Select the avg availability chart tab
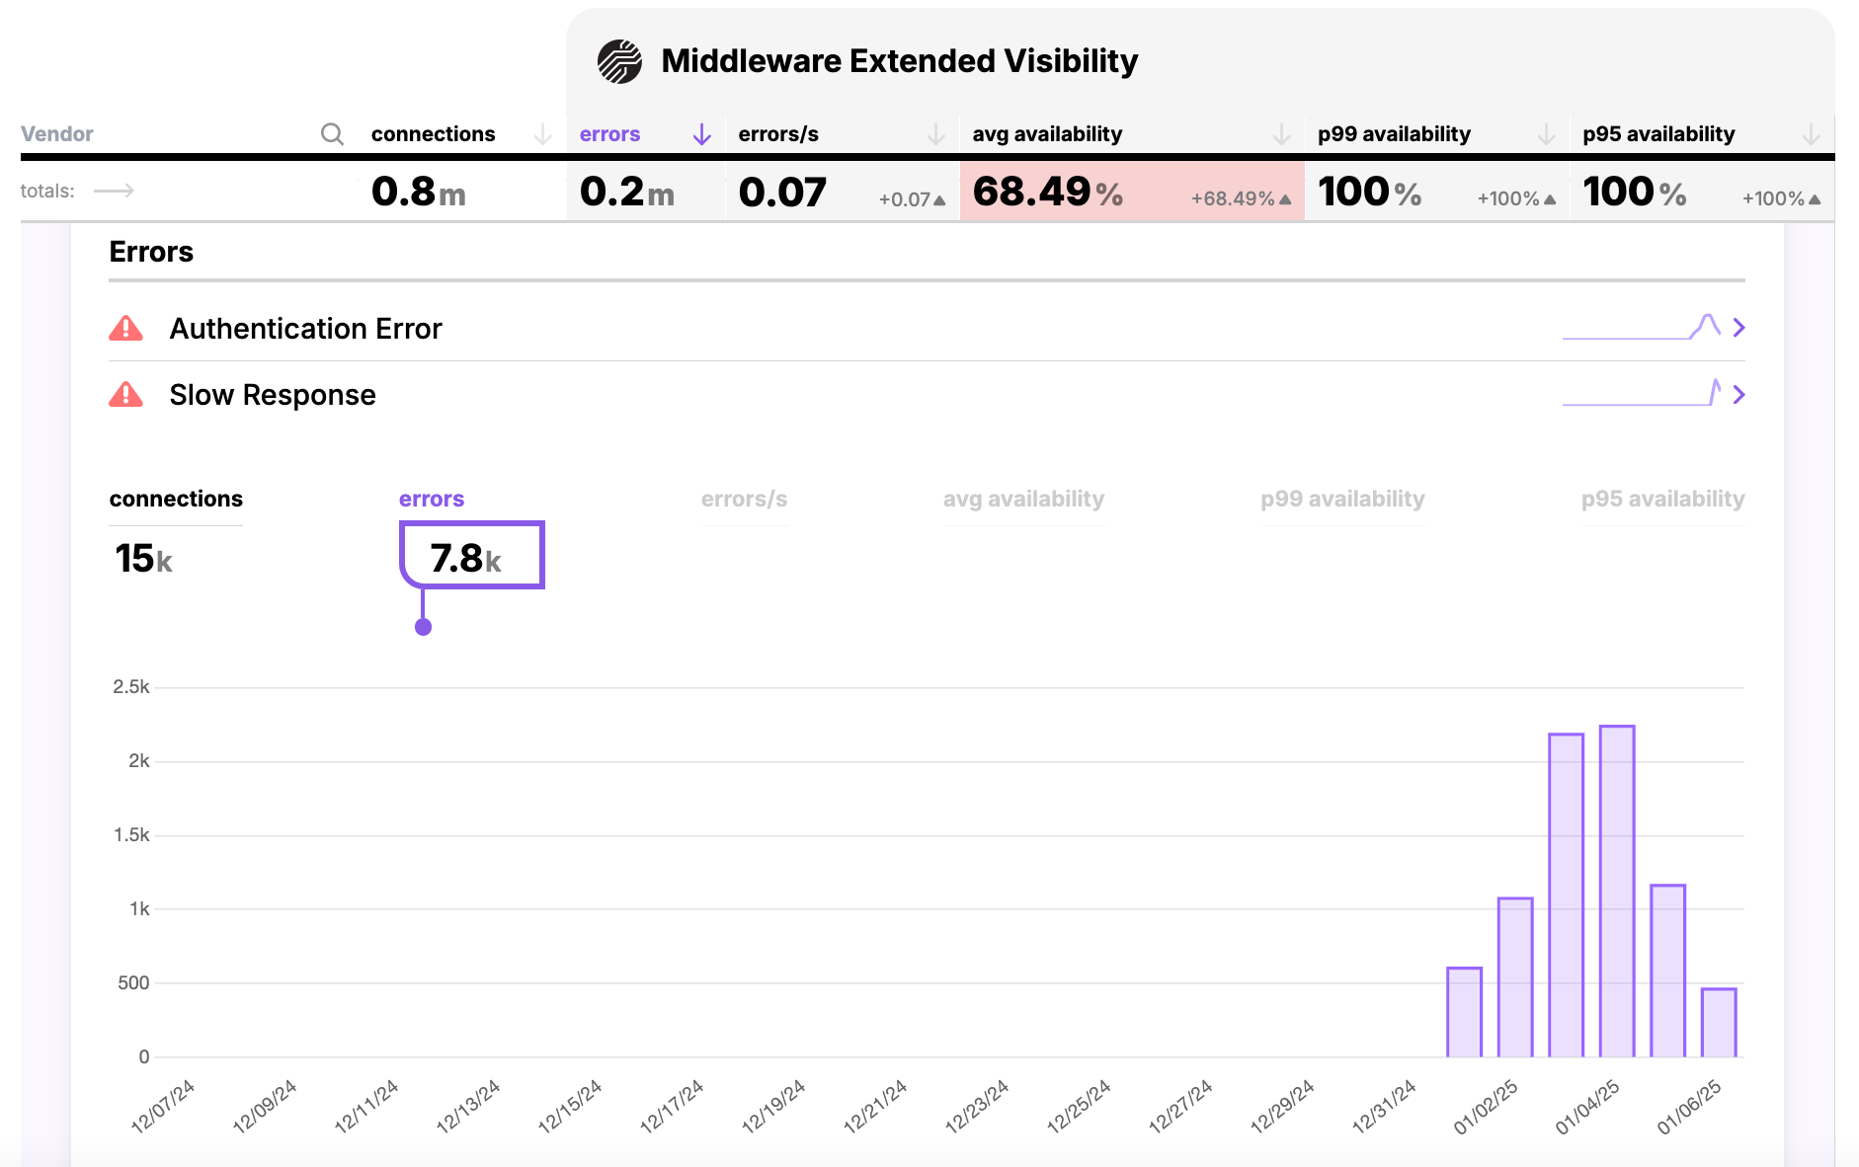This screenshot has width=1859, height=1167. point(1023,500)
